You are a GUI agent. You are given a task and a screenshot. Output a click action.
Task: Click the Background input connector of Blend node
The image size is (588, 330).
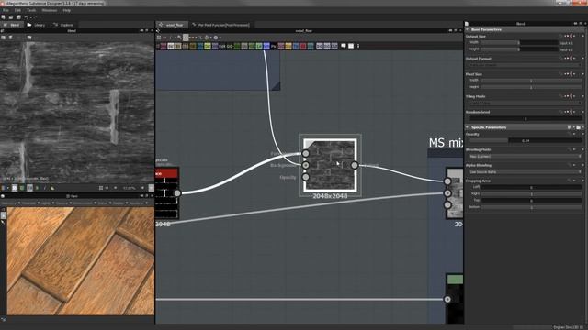[306, 165]
